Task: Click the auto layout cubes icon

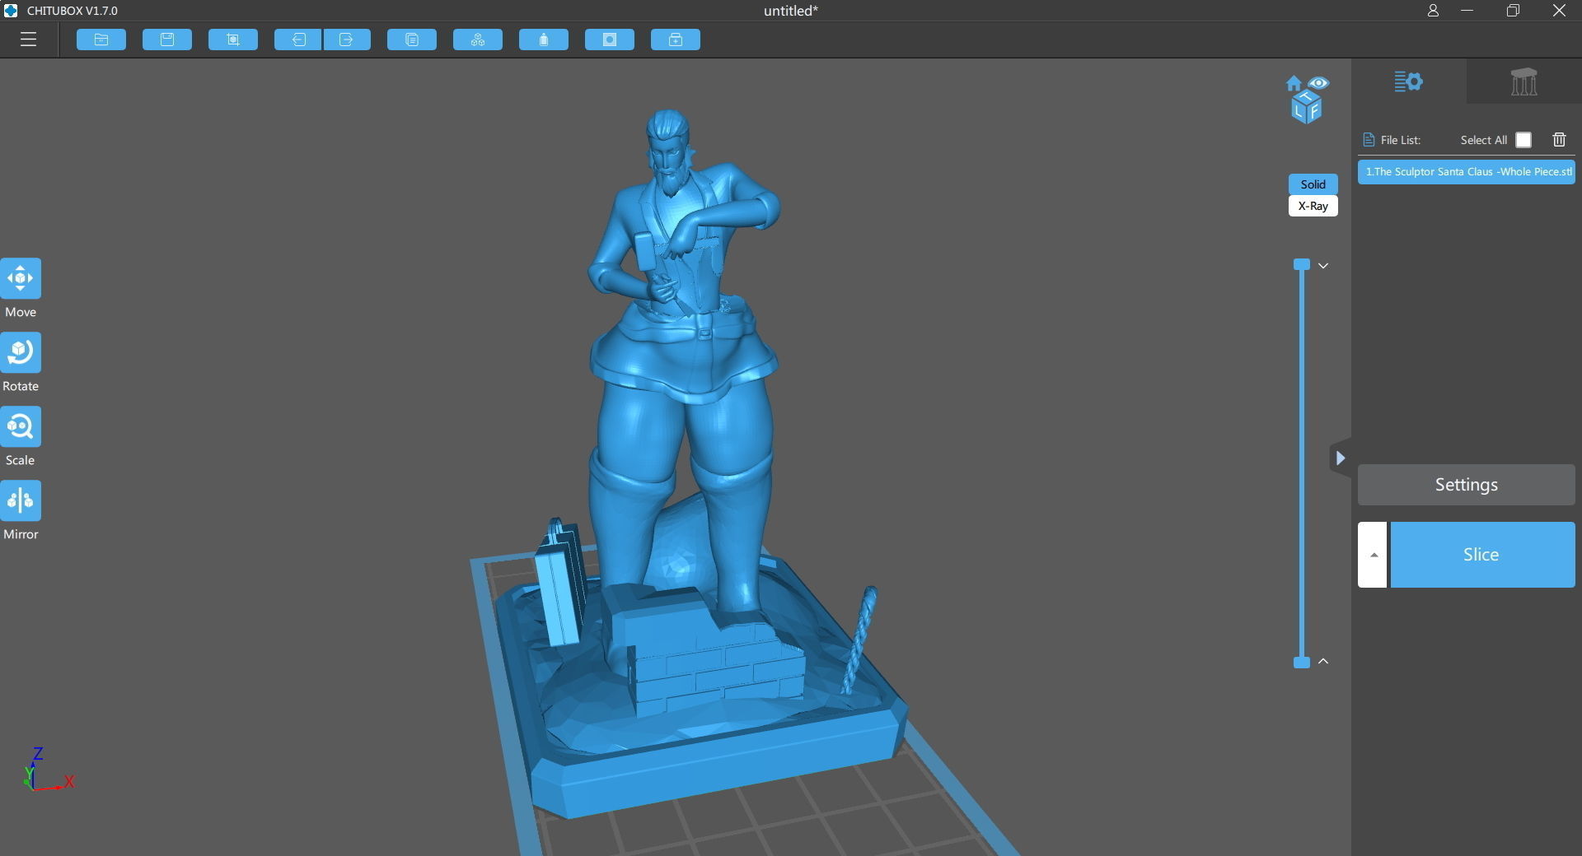Action: point(478,40)
